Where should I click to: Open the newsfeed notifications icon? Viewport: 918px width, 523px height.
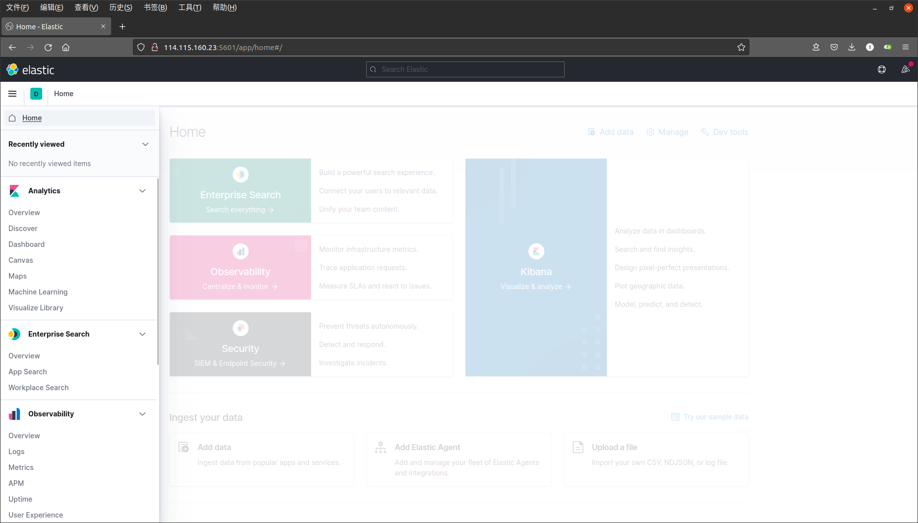coord(906,69)
